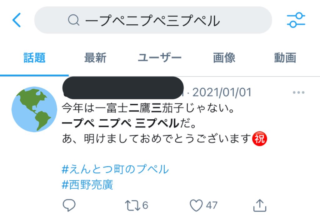Open tweet body text 今年は一富士二鷹三茄子じゃない

148,108
